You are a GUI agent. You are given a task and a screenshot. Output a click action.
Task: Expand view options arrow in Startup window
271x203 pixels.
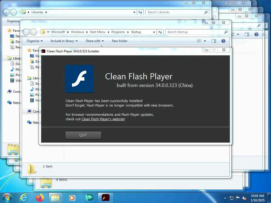205,41
